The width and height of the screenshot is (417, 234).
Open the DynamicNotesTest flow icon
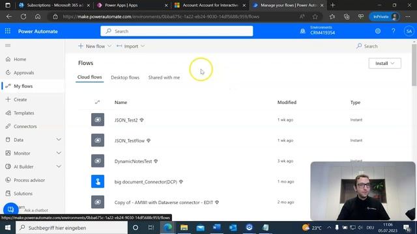[x=98, y=161]
